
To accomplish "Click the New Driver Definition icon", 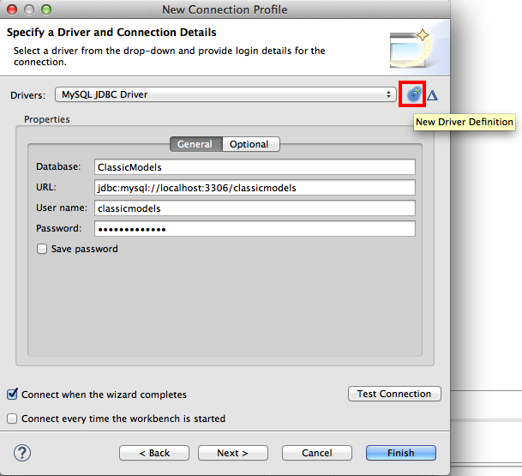I will [x=413, y=94].
